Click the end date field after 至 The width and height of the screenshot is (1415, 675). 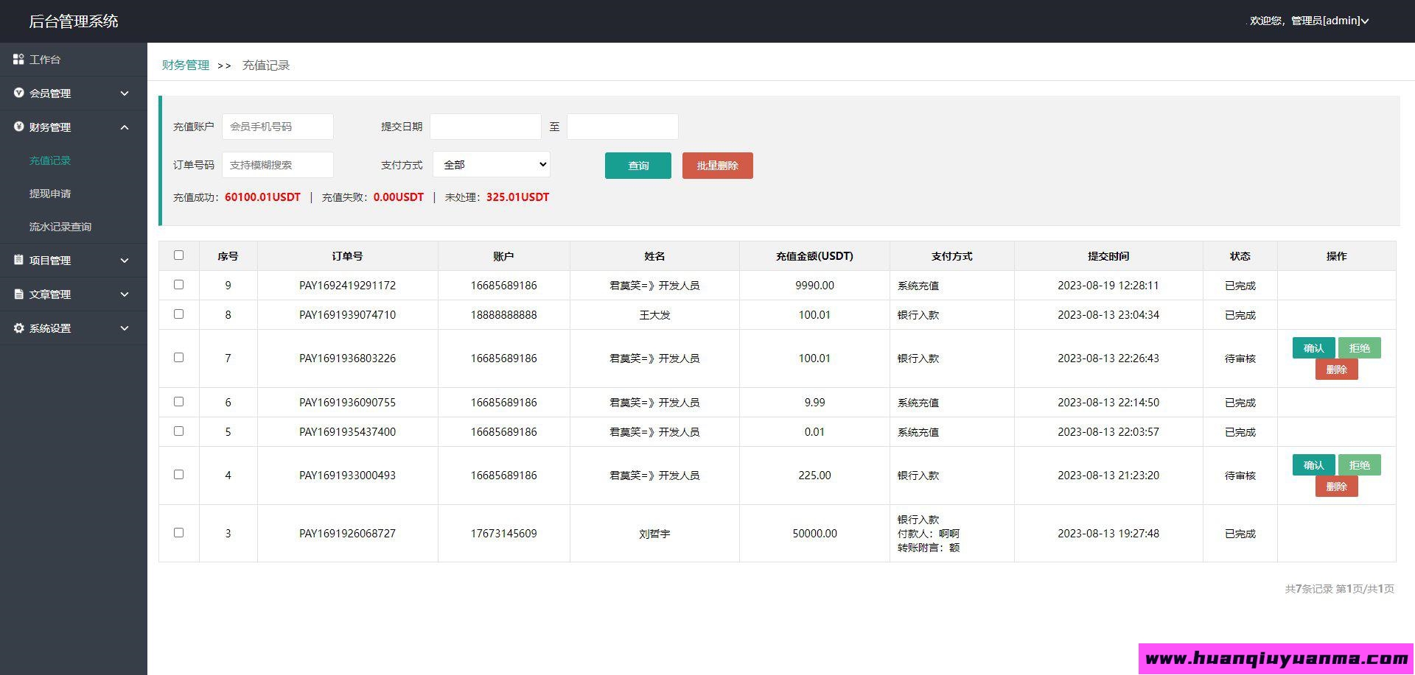point(623,127)
